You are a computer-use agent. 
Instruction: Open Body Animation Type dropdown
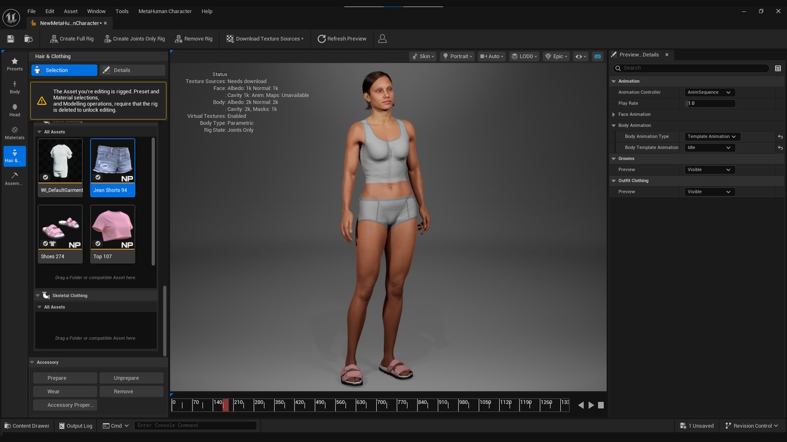coord(712,136)
